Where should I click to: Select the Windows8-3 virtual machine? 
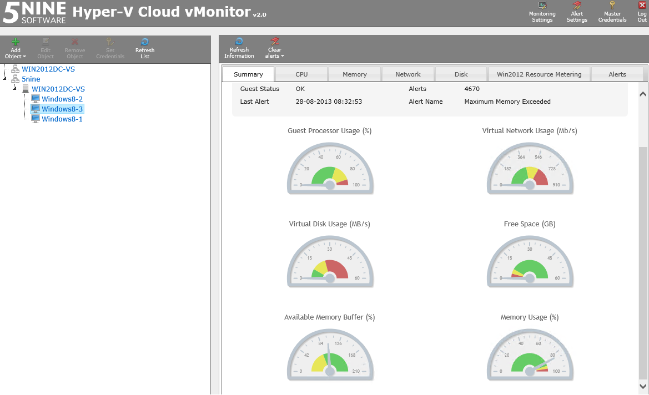point(62,109)
